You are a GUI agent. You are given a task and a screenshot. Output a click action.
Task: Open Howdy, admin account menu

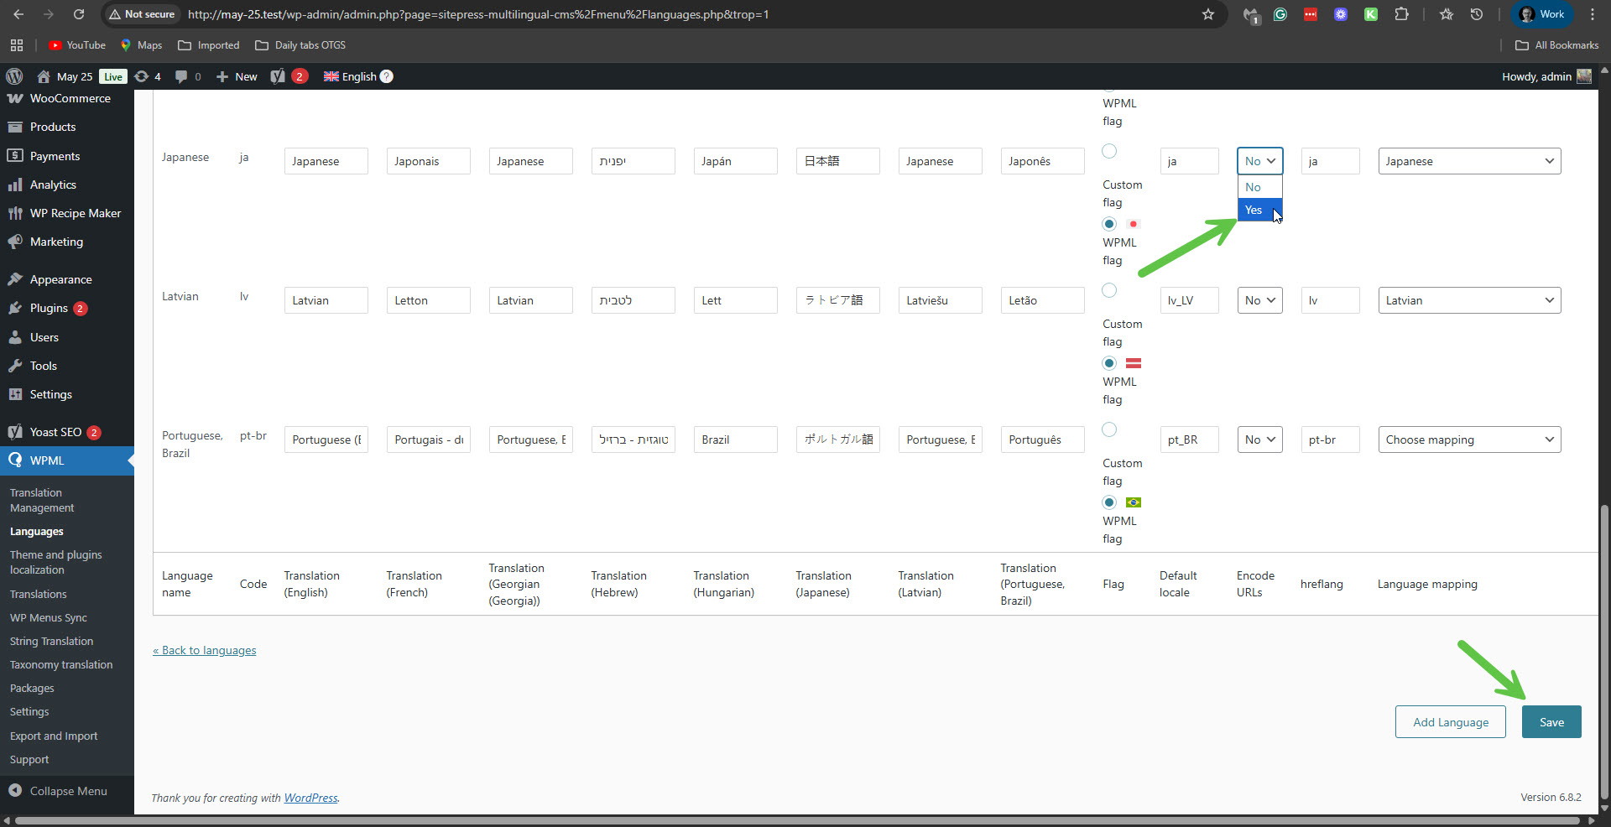click(1546, 76)
